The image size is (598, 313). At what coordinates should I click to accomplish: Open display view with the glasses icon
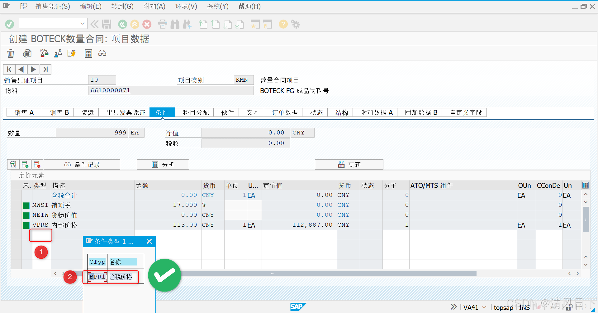[x=102, y=53]
